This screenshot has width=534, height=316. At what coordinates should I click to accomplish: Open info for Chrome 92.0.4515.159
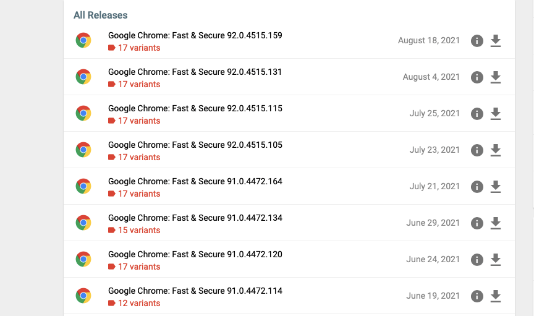(477, 41)
